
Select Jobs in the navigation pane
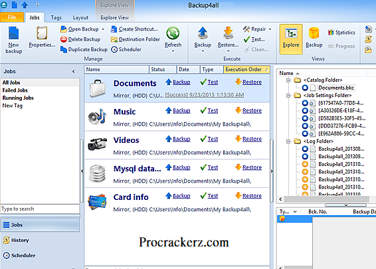tap(40, 225)
